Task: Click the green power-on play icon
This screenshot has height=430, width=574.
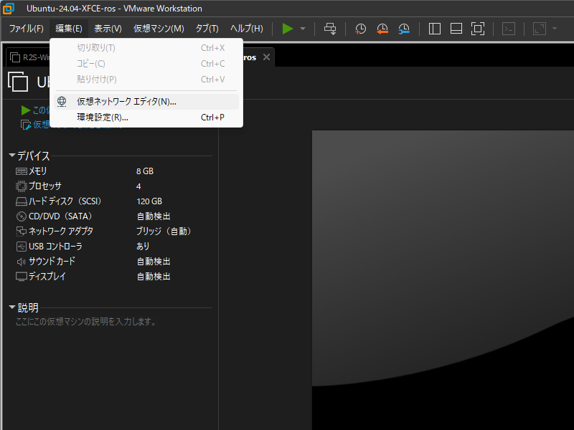Action: (288, 29)
